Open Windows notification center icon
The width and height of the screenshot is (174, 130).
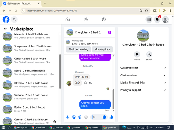pyautogui.click(x=168, y=128)
